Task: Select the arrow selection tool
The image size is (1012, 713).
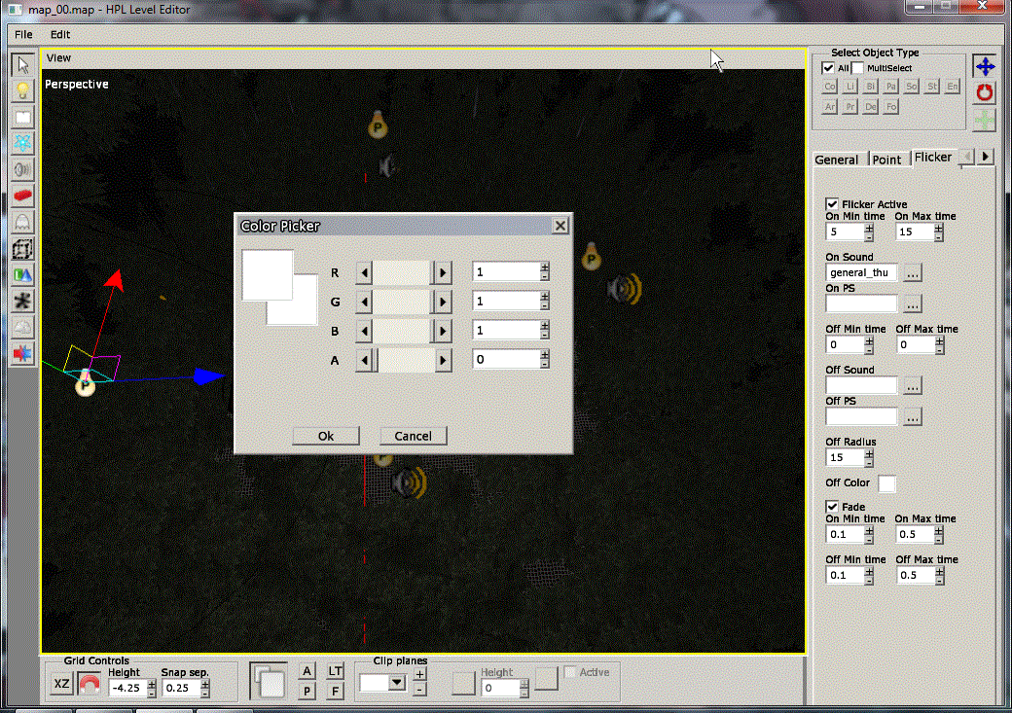Action: [22, 65]
